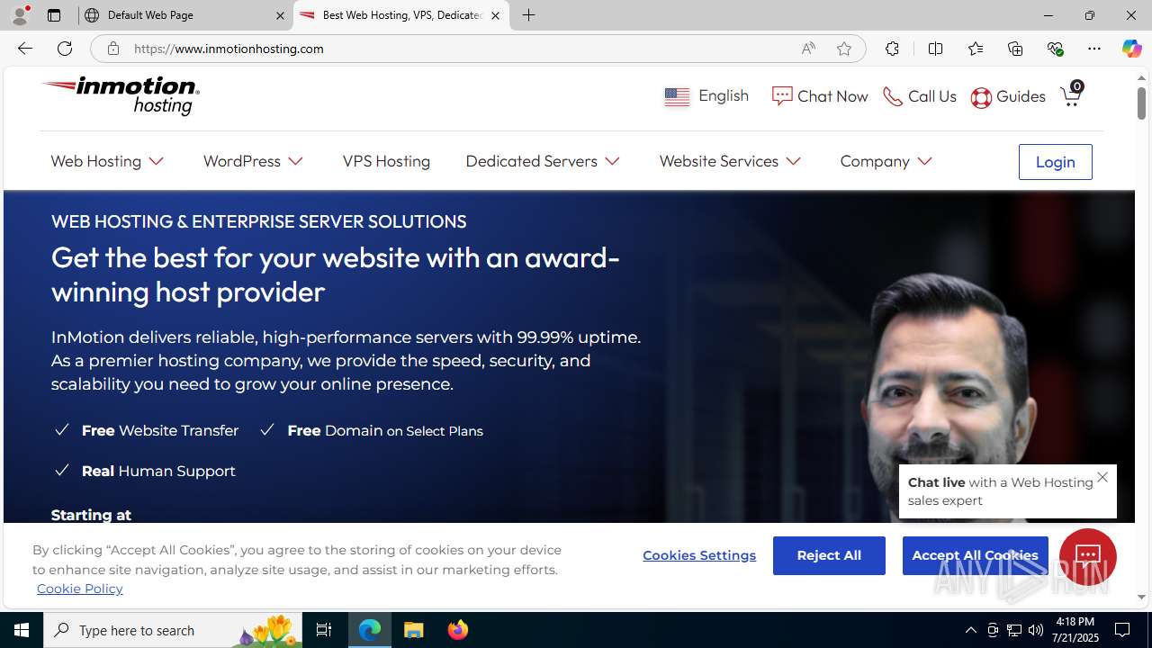Screen dimensions: 1152x648
Task: Launch Firefox from the taskbar
Action: (458, 630)
